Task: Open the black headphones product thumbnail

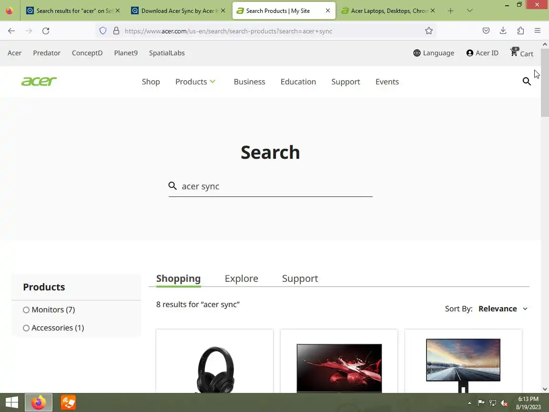Action: tap(214, 370)
